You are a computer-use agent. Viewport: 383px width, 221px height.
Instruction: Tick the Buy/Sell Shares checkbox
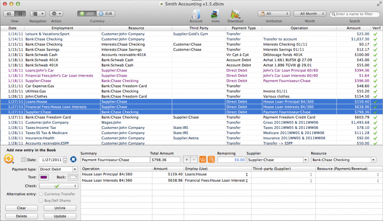click(41, 201)
